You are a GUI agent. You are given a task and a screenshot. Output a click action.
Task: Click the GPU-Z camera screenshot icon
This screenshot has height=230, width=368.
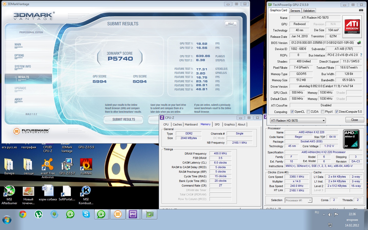(361, 10)
